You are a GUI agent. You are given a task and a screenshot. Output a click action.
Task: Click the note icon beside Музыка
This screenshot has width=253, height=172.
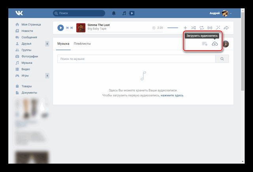[17, 63]
